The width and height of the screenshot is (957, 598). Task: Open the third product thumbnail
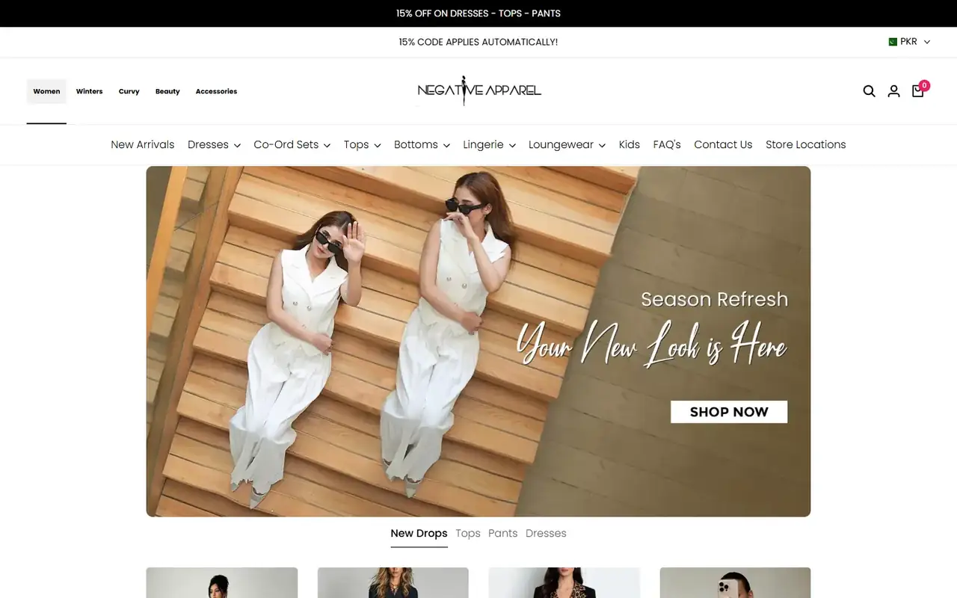click(x=564, y=582)
